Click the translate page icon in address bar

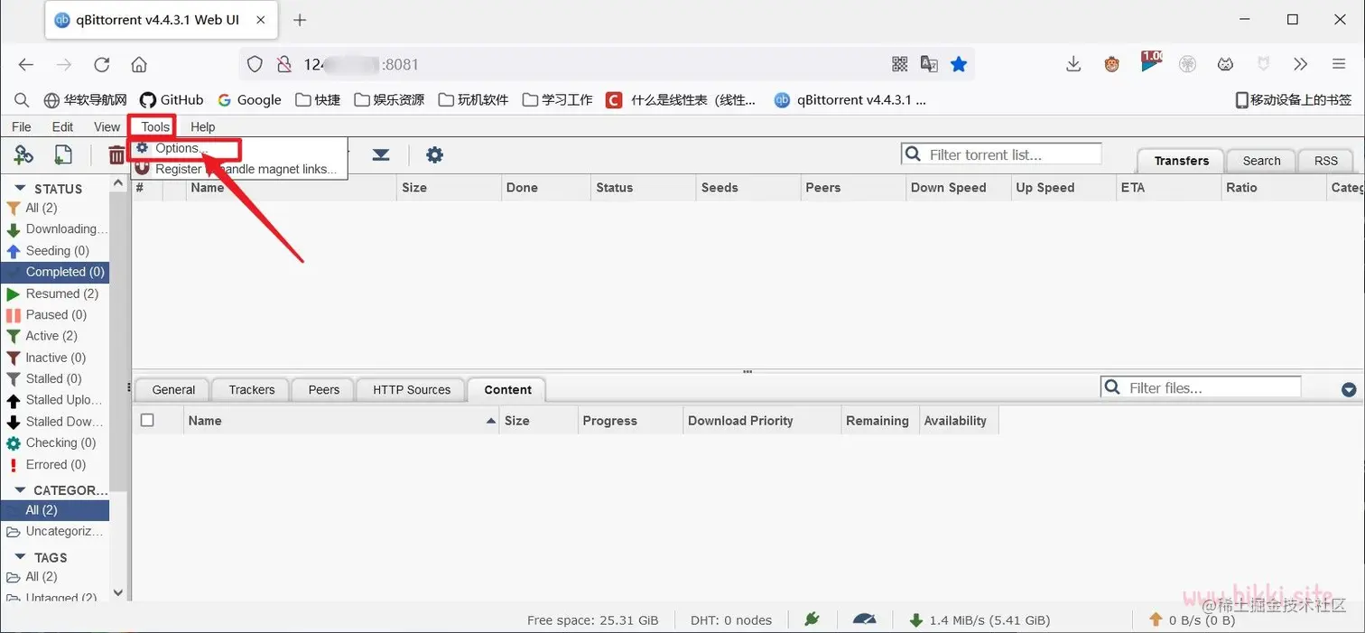(x=929, y=64)
